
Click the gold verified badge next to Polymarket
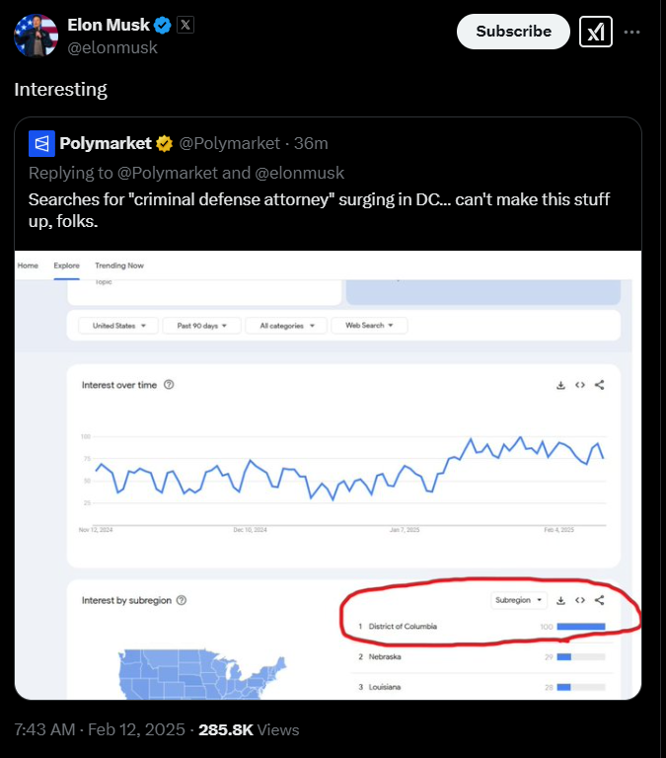tap(164, 143)
